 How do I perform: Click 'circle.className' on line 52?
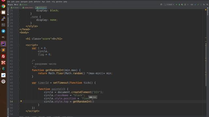(56, 95)
